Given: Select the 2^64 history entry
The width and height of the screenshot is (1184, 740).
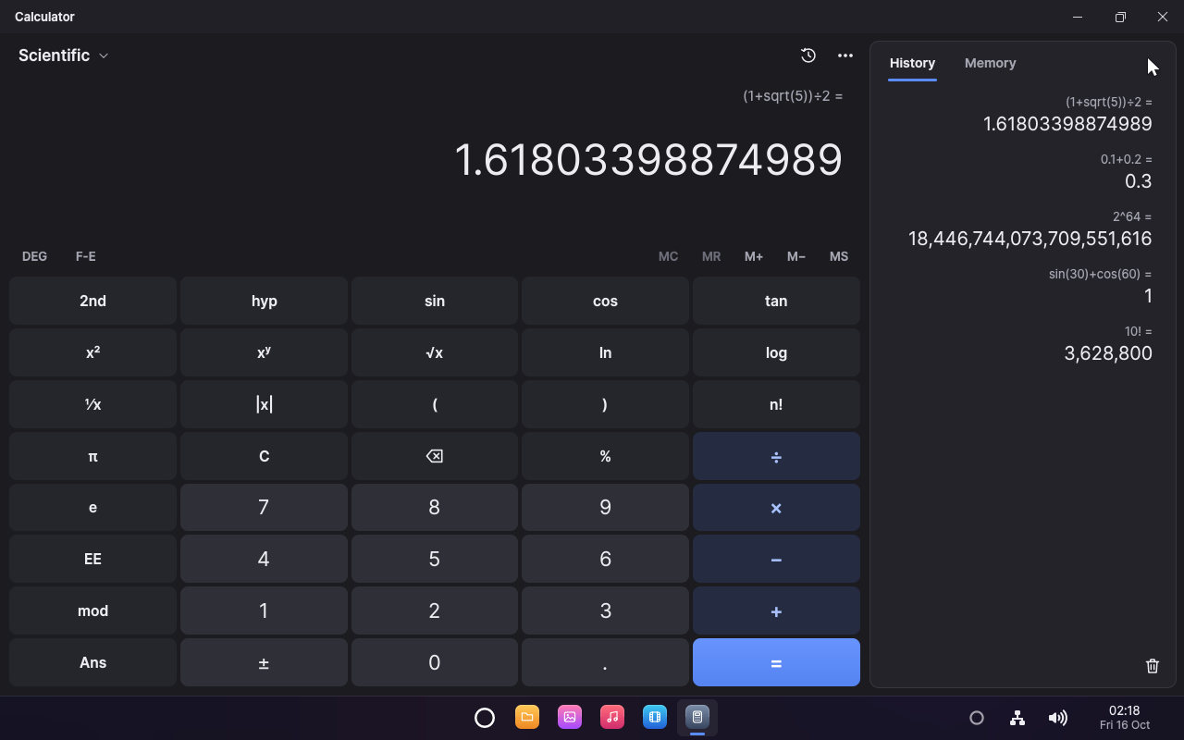Looking at the screenshot, I should tap(1022, 229).
